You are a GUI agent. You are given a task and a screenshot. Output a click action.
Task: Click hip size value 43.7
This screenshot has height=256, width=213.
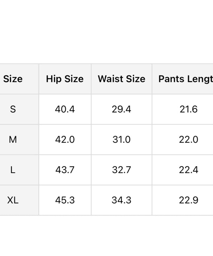[65, 170]
